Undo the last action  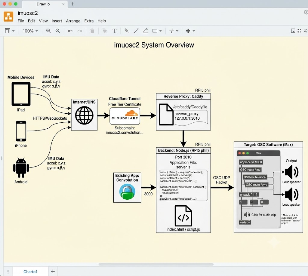click(70, 31)
